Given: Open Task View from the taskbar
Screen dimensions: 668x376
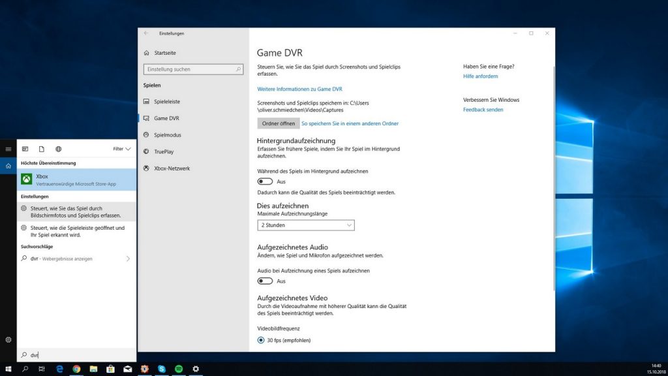Looking at the screenshot, I should [x=41, y=369].
